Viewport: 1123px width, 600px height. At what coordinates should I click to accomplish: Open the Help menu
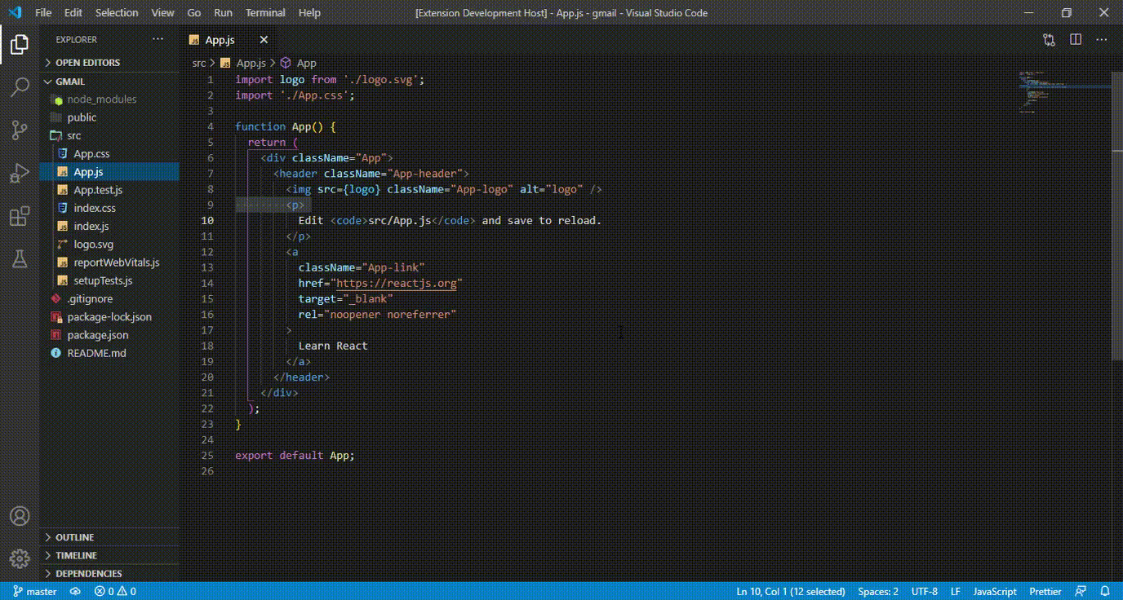click(x=309, y=12)
